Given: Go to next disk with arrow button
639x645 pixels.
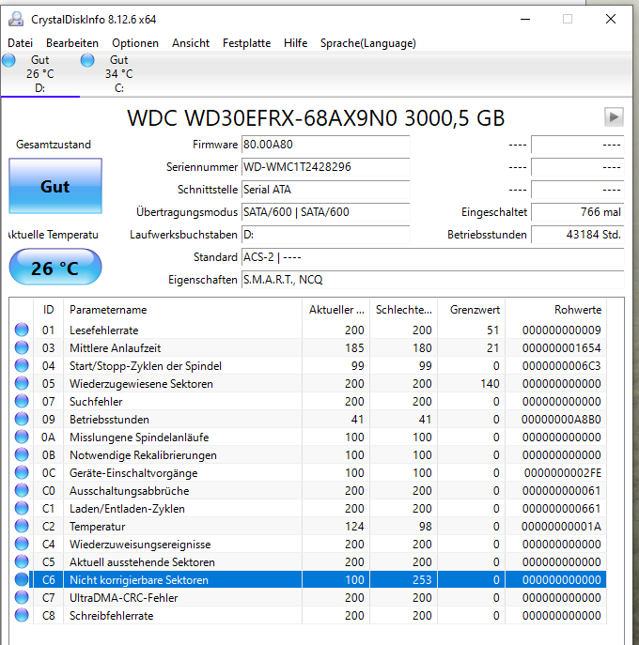Looking at the screenshot, I should (614, 116).
